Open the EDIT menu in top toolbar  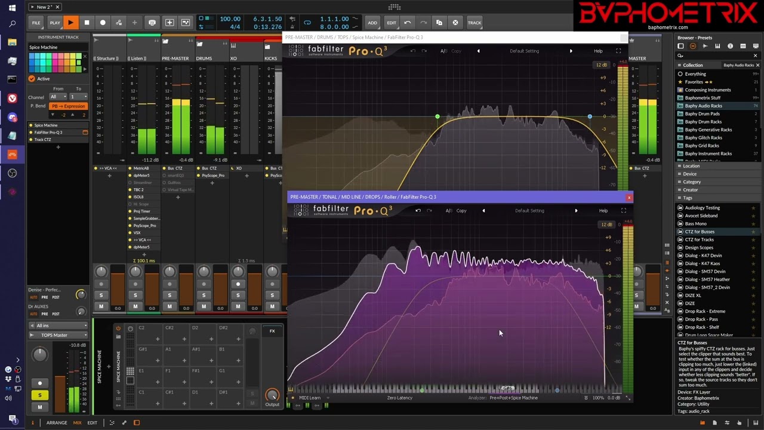point(392,23)
